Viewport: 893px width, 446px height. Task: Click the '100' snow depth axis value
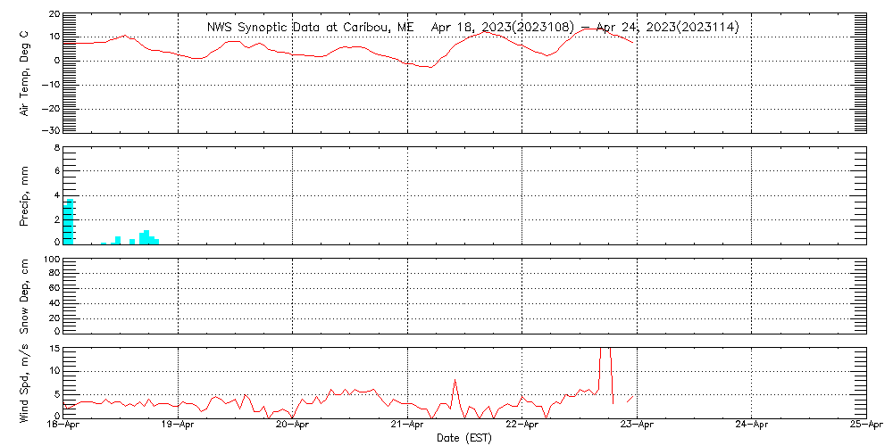coord(52,260)
